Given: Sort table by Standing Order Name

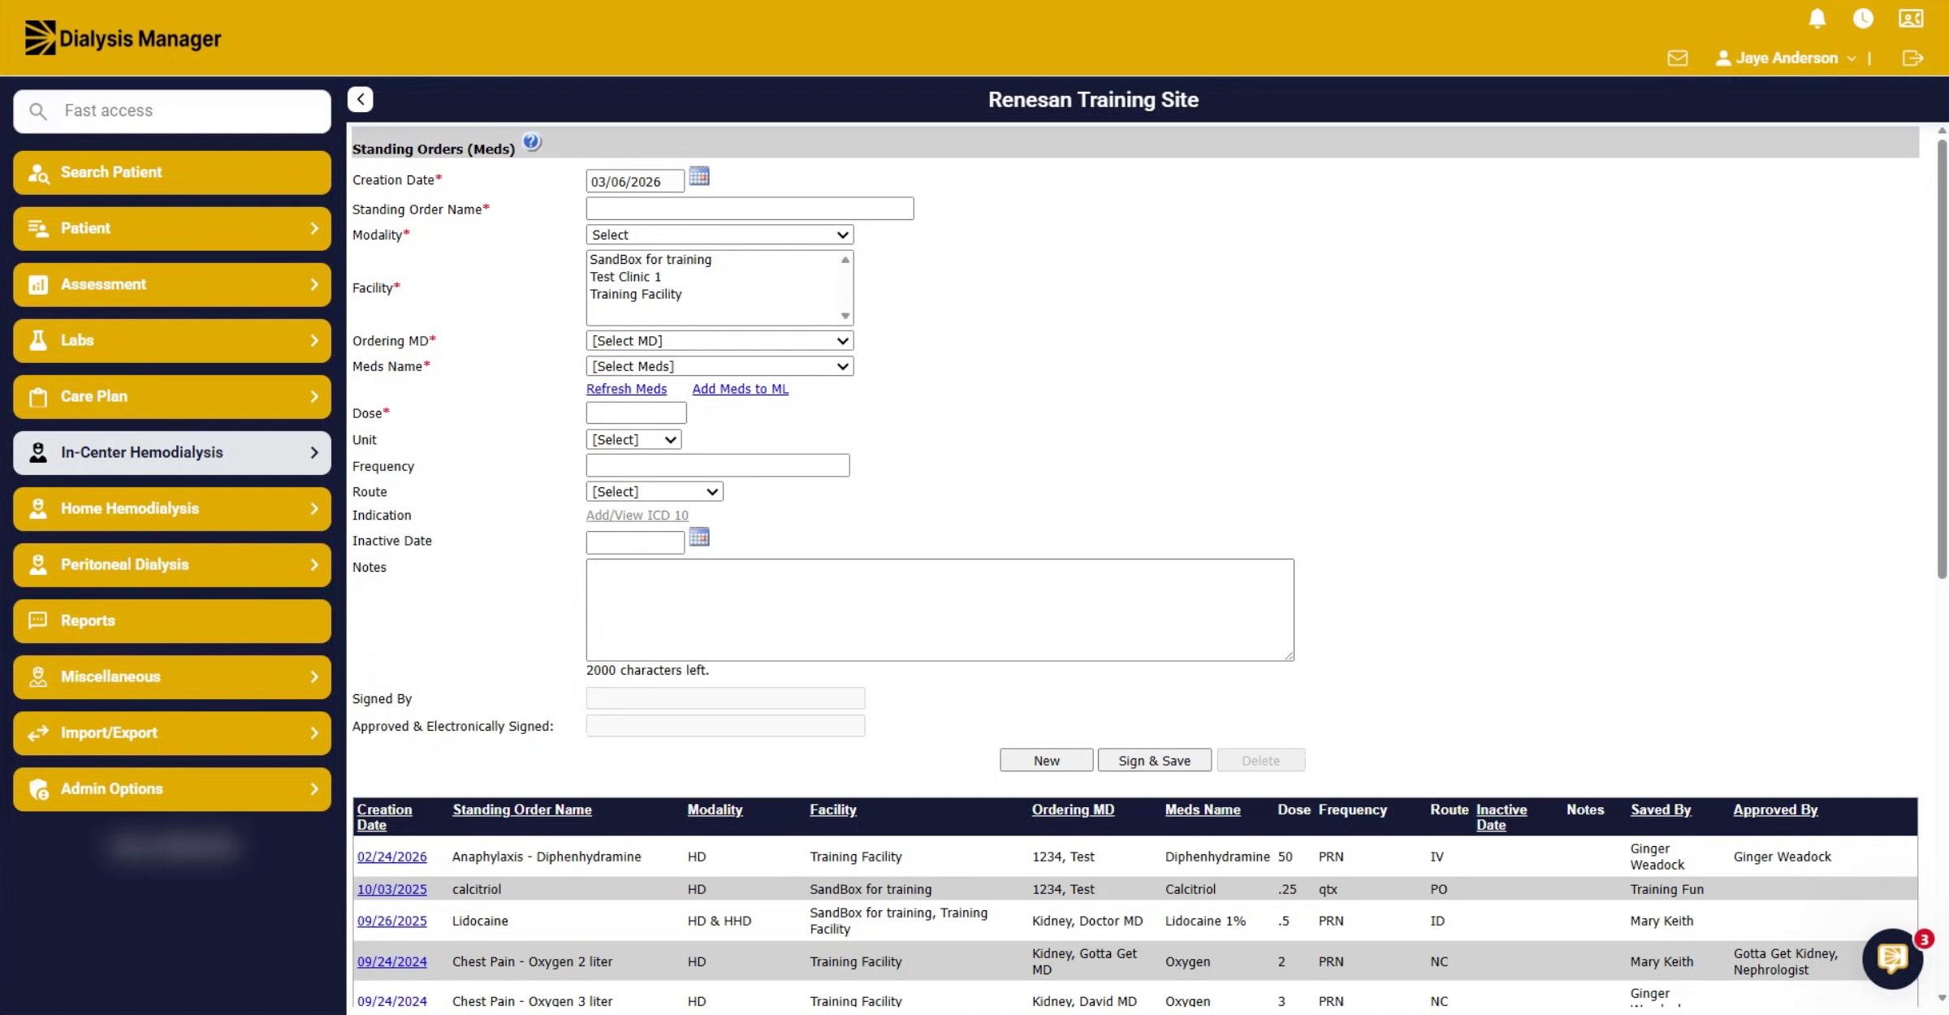Looking at the screenshot, I should tap(522, 810).
